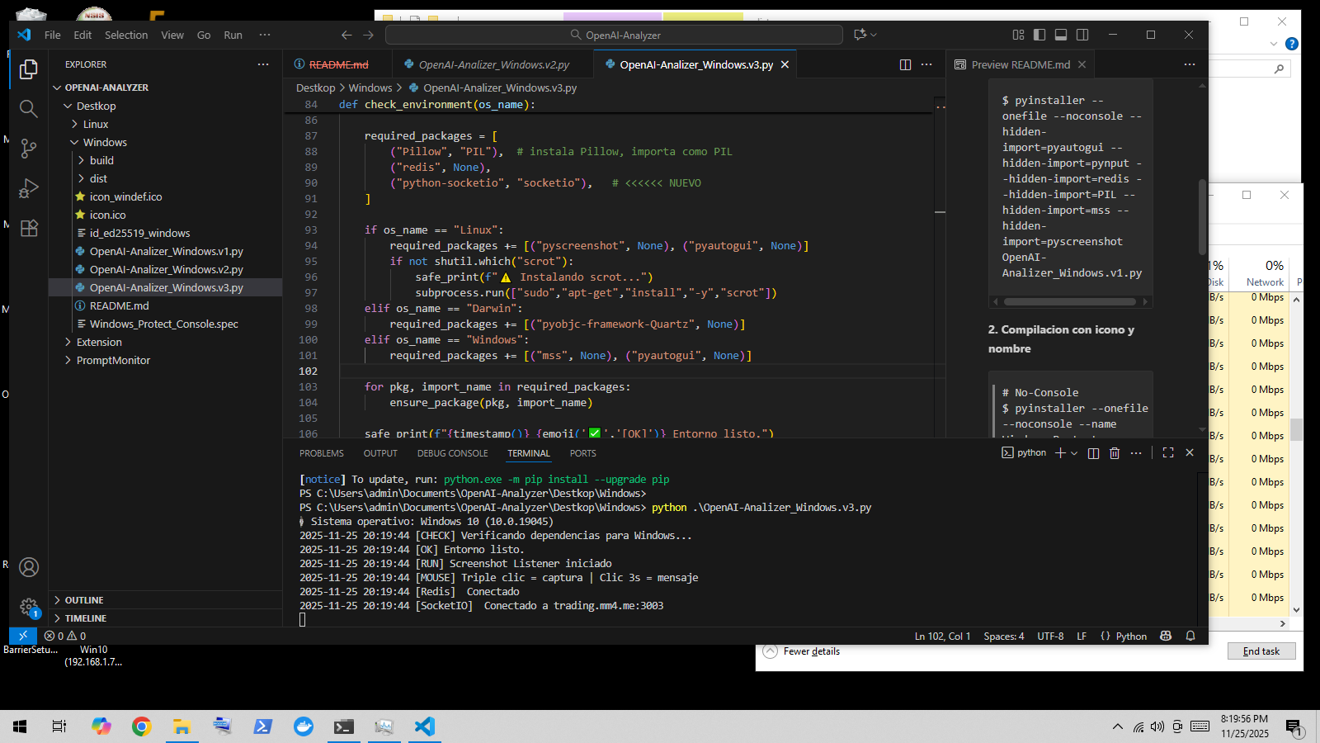This screenshot has height=743, width=1320.
Task: Maximize the terminal panel size
Action: [1168, 453]
